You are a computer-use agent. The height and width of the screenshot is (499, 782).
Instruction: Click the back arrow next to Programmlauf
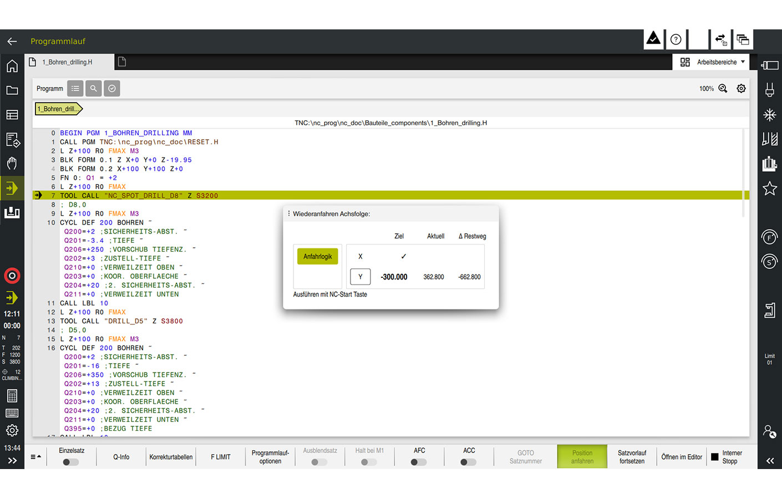(12, 42)
